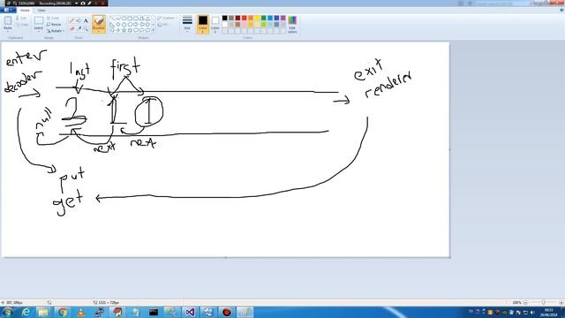565x318 pixels.
Task: Select the Curve shape
Action: tap(117, 19)
